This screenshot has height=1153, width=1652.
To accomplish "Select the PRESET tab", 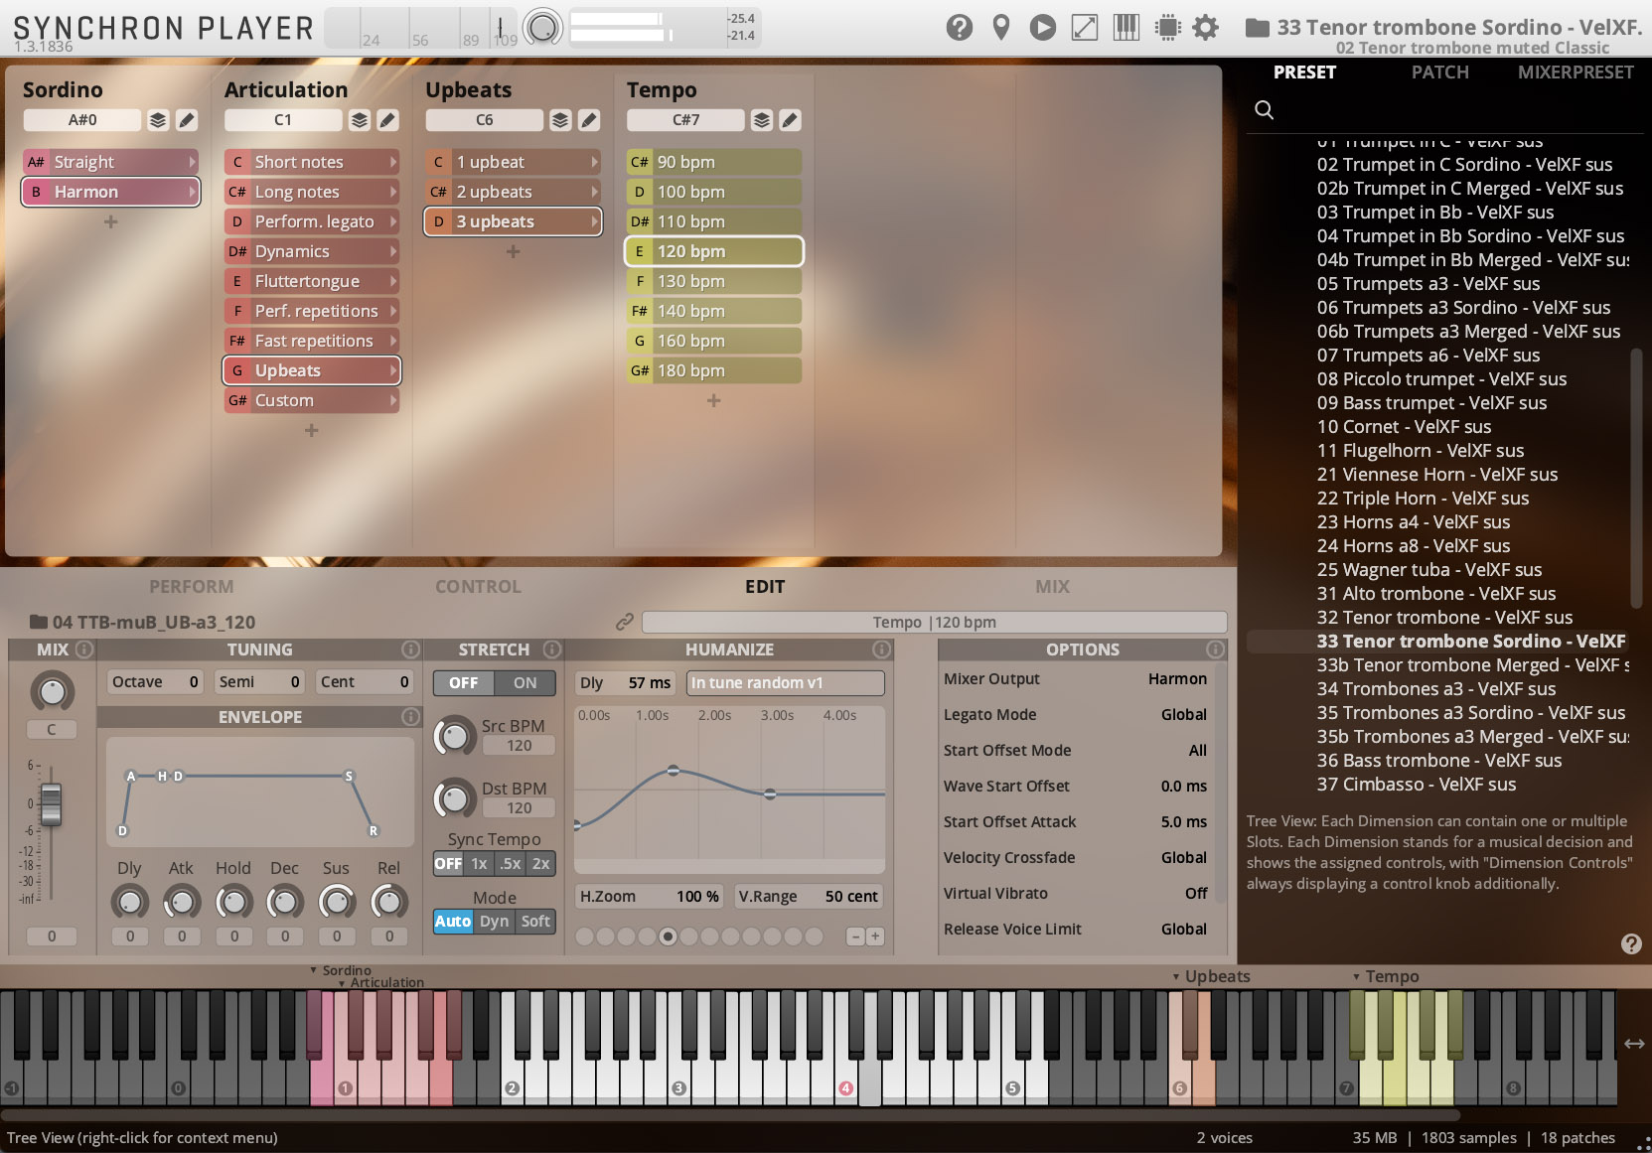I will click(1304, 72).
